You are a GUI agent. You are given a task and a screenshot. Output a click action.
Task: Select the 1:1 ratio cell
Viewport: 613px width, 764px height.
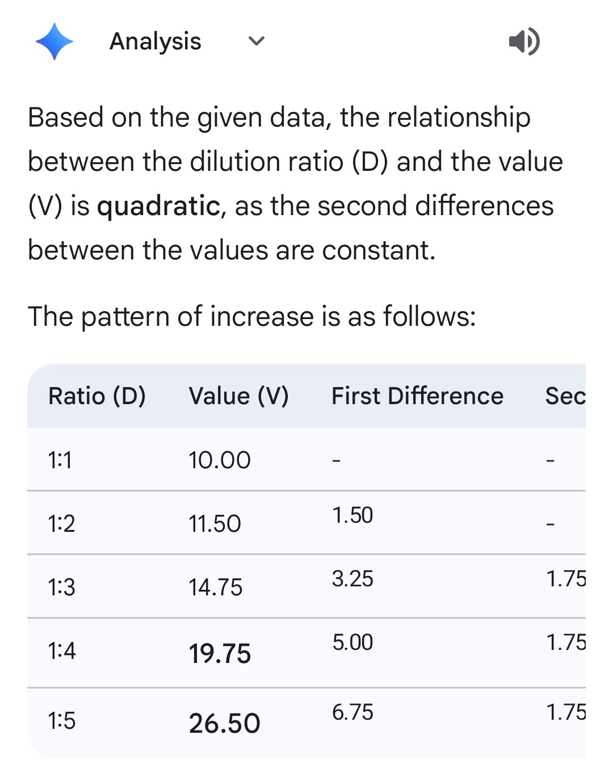(60, 460)
